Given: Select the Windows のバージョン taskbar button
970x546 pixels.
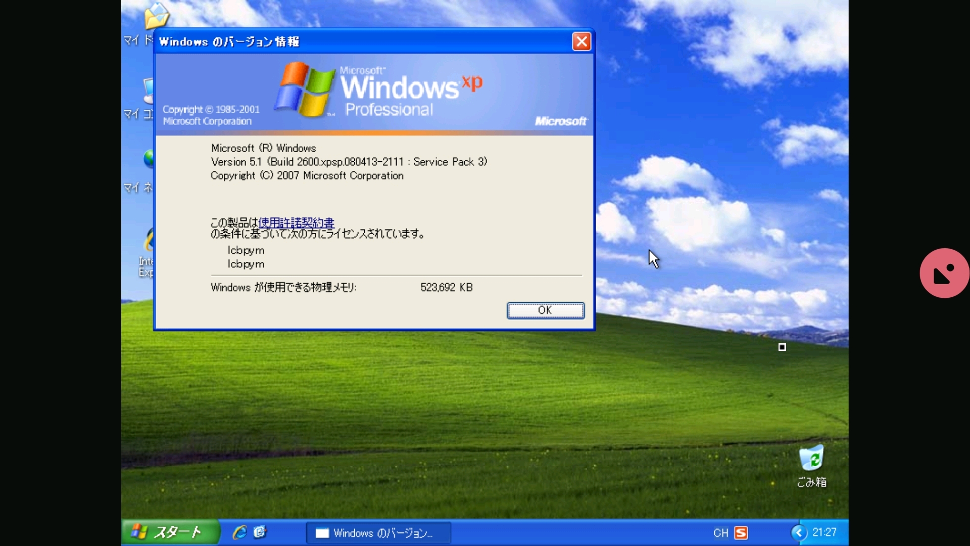Looking at the screenshot, I should (x=378, y=533).
